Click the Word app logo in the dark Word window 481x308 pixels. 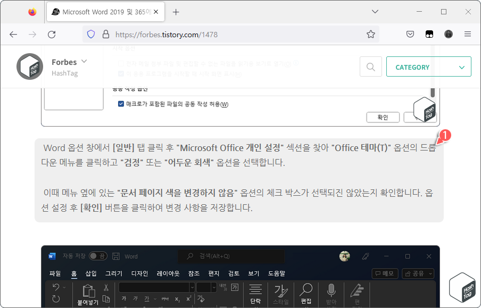(x=52, y=256)
